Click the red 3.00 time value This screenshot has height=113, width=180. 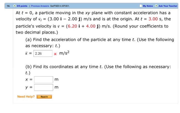pos(153,19)
